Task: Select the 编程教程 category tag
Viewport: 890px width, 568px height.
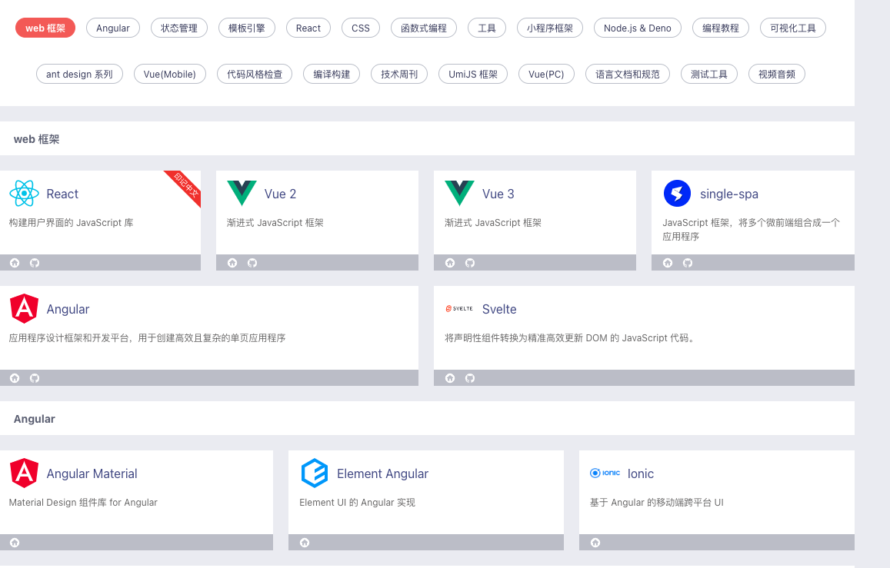Action: tap(721, 28)
